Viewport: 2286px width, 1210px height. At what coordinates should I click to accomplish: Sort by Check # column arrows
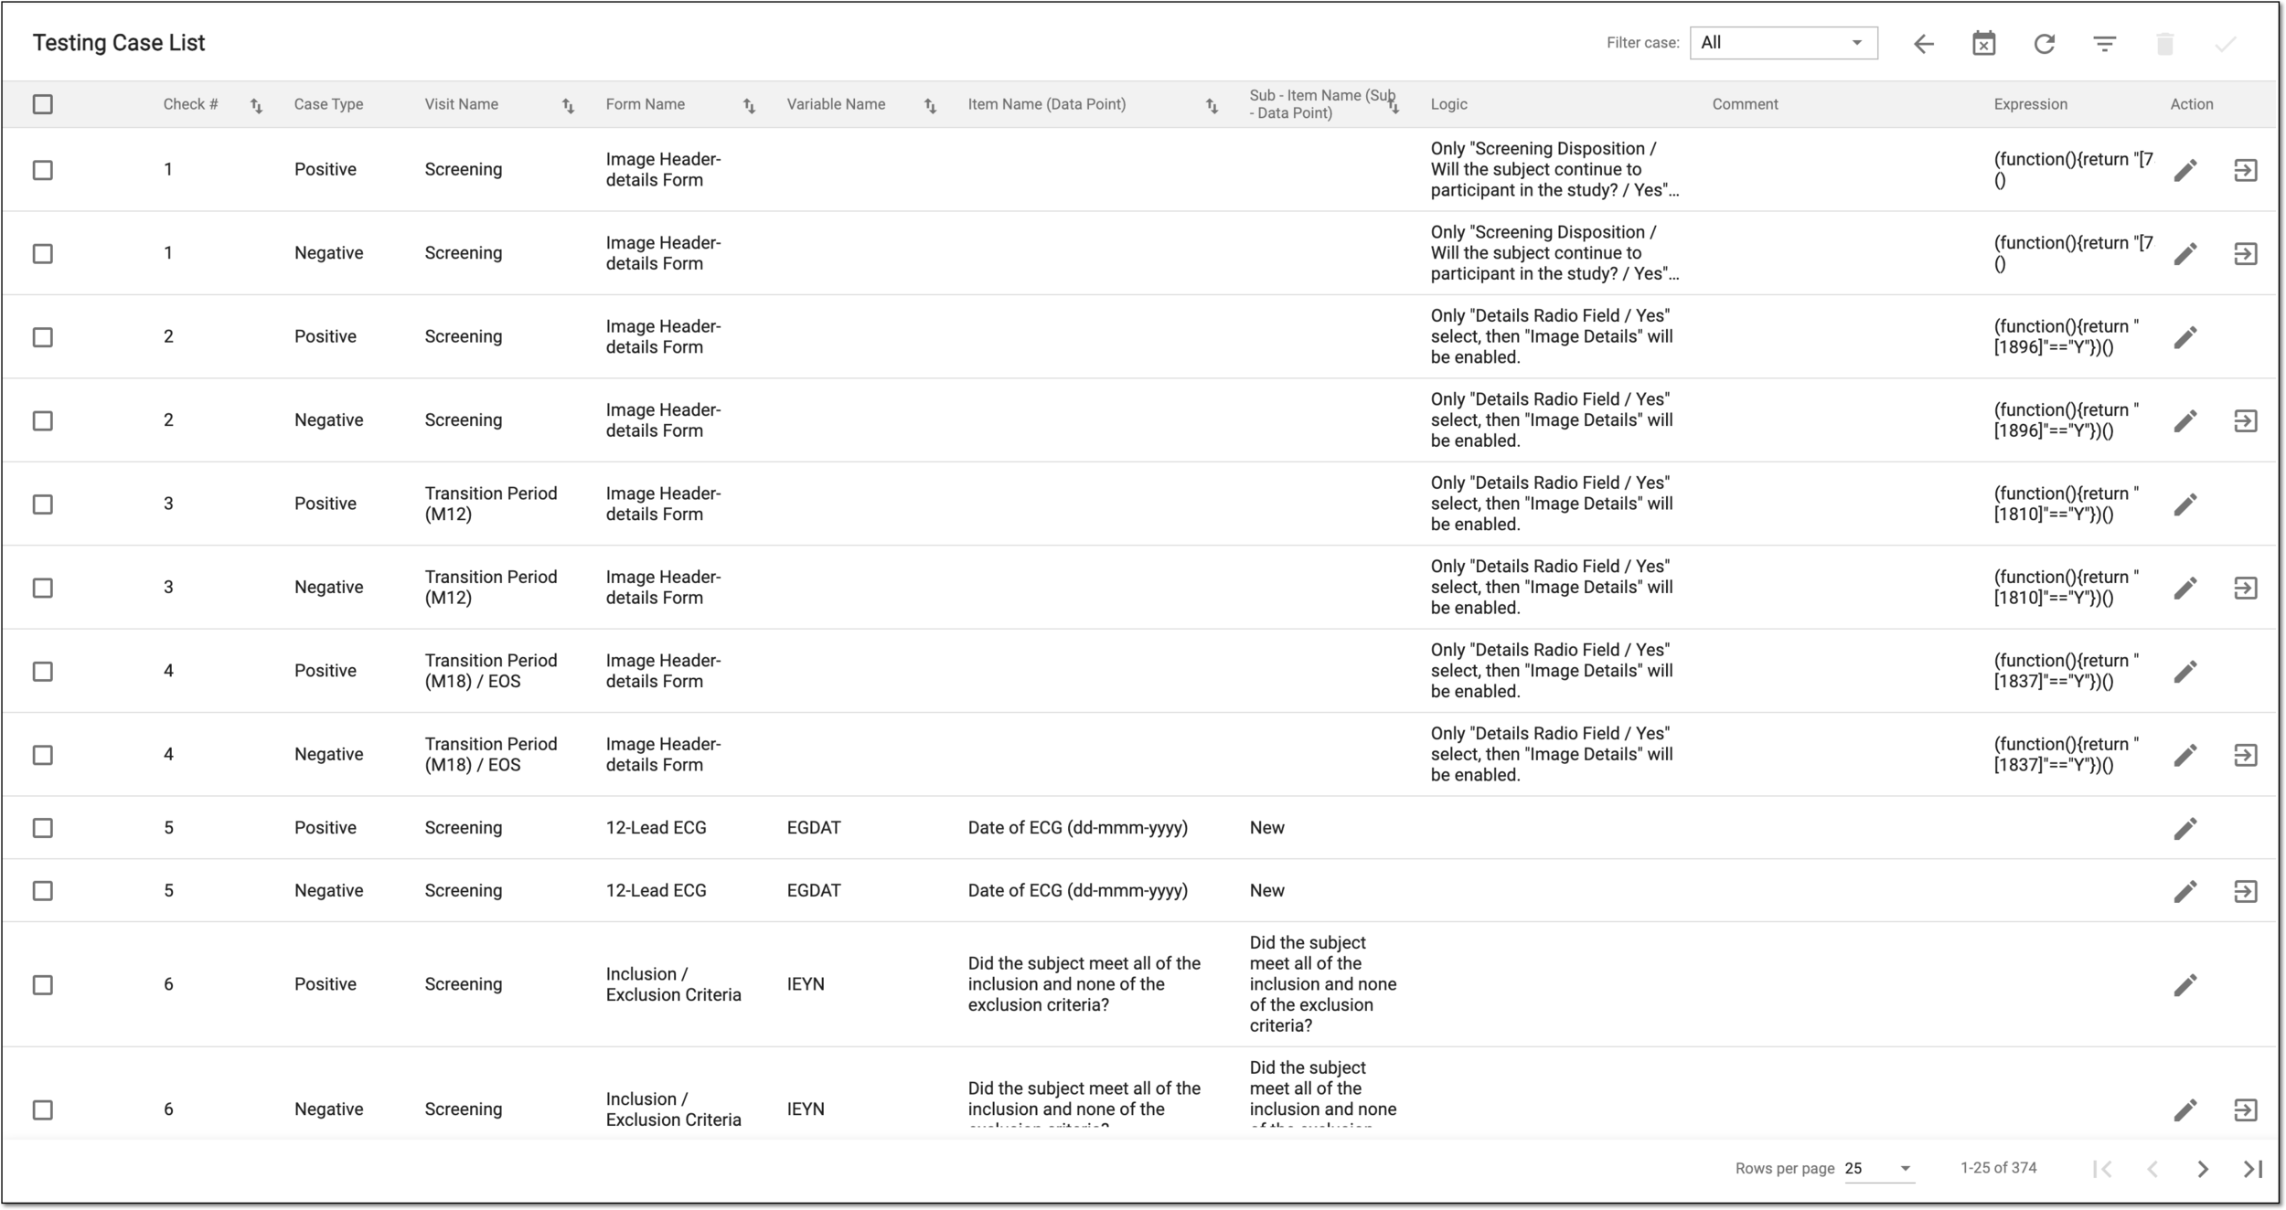click(256, 106)
